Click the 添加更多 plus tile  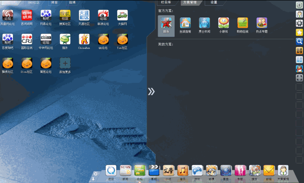[65, 63]
